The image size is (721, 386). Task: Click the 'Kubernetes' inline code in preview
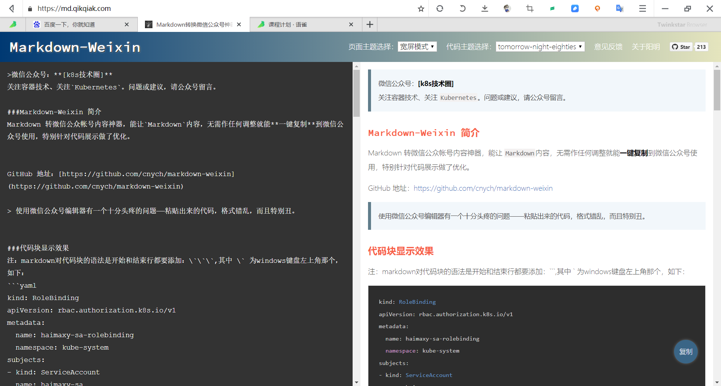[x=458, y=98]
